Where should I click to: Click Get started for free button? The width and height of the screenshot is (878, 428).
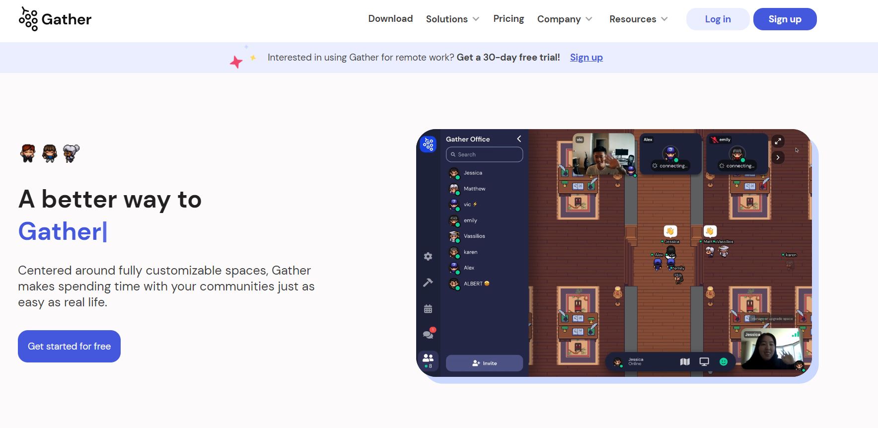point(69,346)
